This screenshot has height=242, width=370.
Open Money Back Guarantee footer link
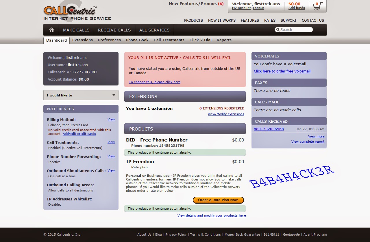242,234
